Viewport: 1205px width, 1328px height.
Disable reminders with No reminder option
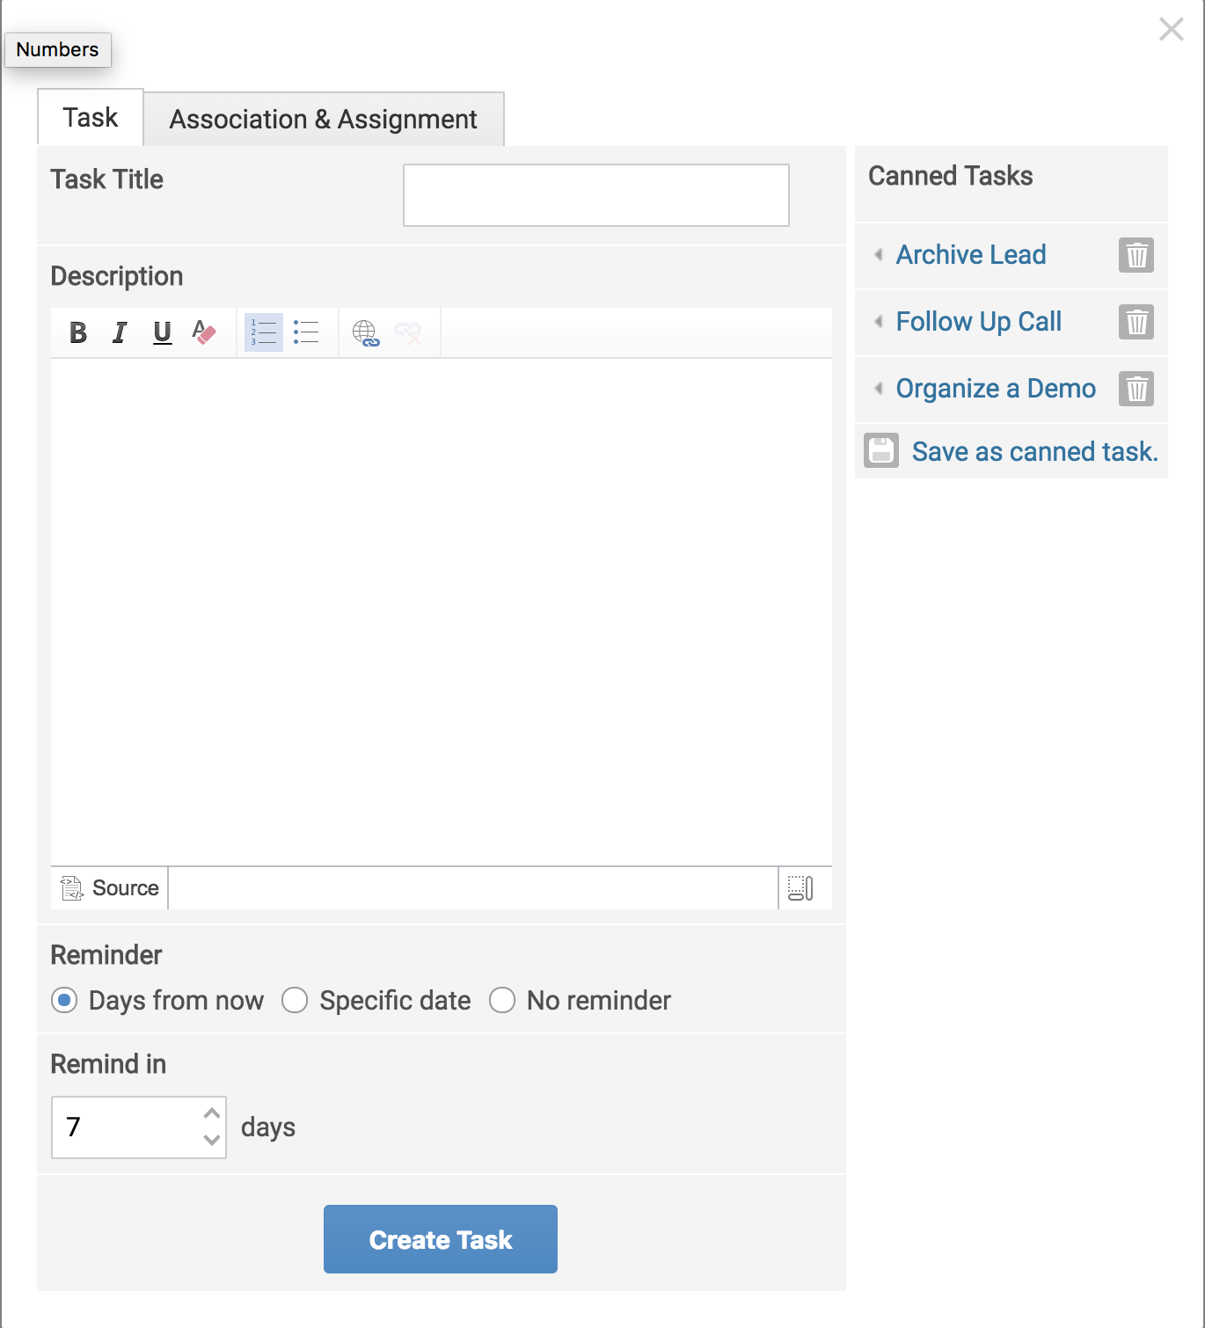(502, 1000)
